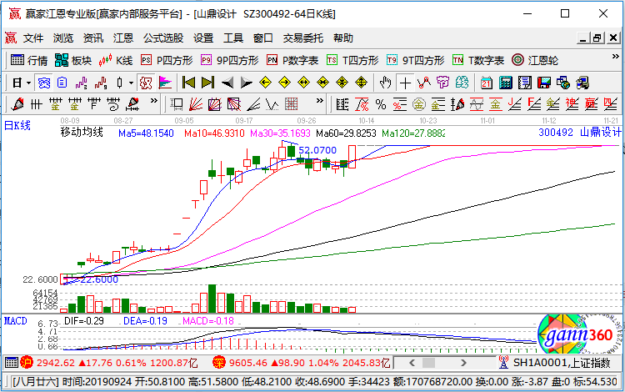Image resolution: width=625 pixels, height=392 pixels.
Task: Open the 板块 sectors view
Action: click(73, 60)
